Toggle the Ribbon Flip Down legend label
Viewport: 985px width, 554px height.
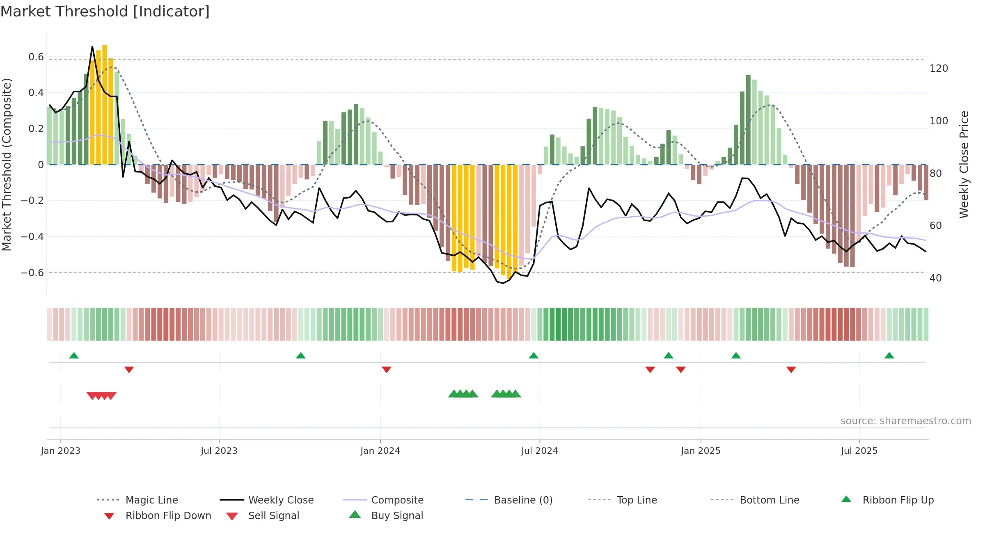168,515
